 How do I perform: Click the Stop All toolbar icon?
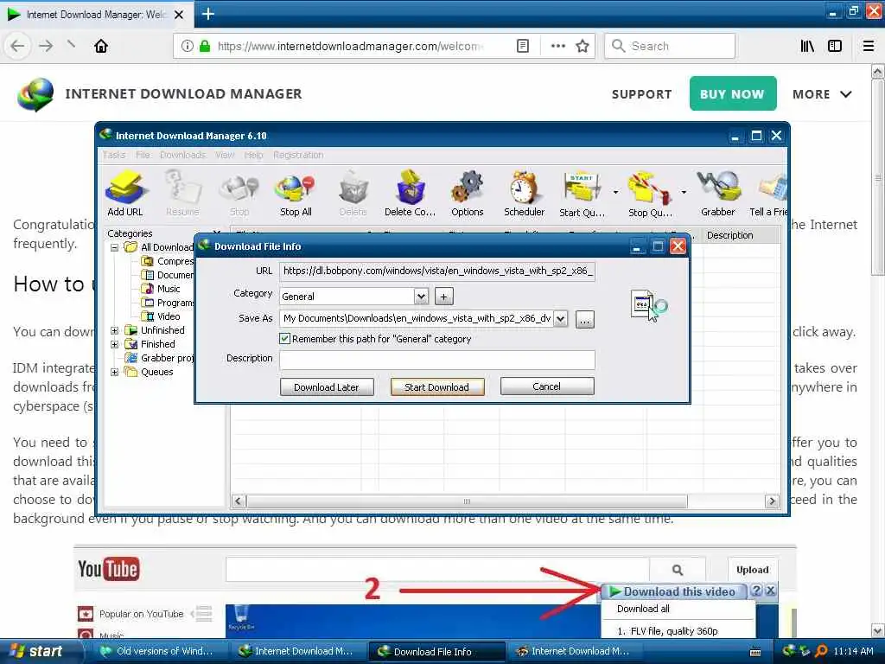(x=296, y=195)
